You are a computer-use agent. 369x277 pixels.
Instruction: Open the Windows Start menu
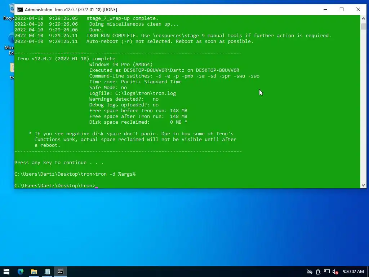click(6, 272)
